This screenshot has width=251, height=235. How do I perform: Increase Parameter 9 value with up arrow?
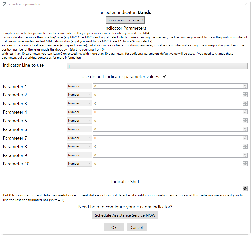pyautogui.click(x=245, y=154)
